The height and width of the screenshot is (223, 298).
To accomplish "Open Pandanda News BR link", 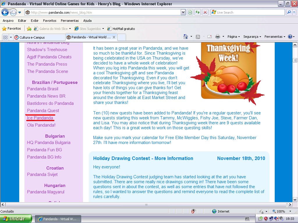I will 46,96.
